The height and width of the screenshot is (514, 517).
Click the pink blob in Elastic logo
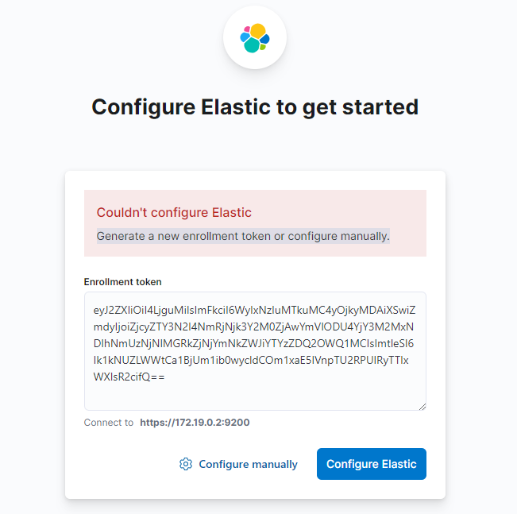(247, 29)
